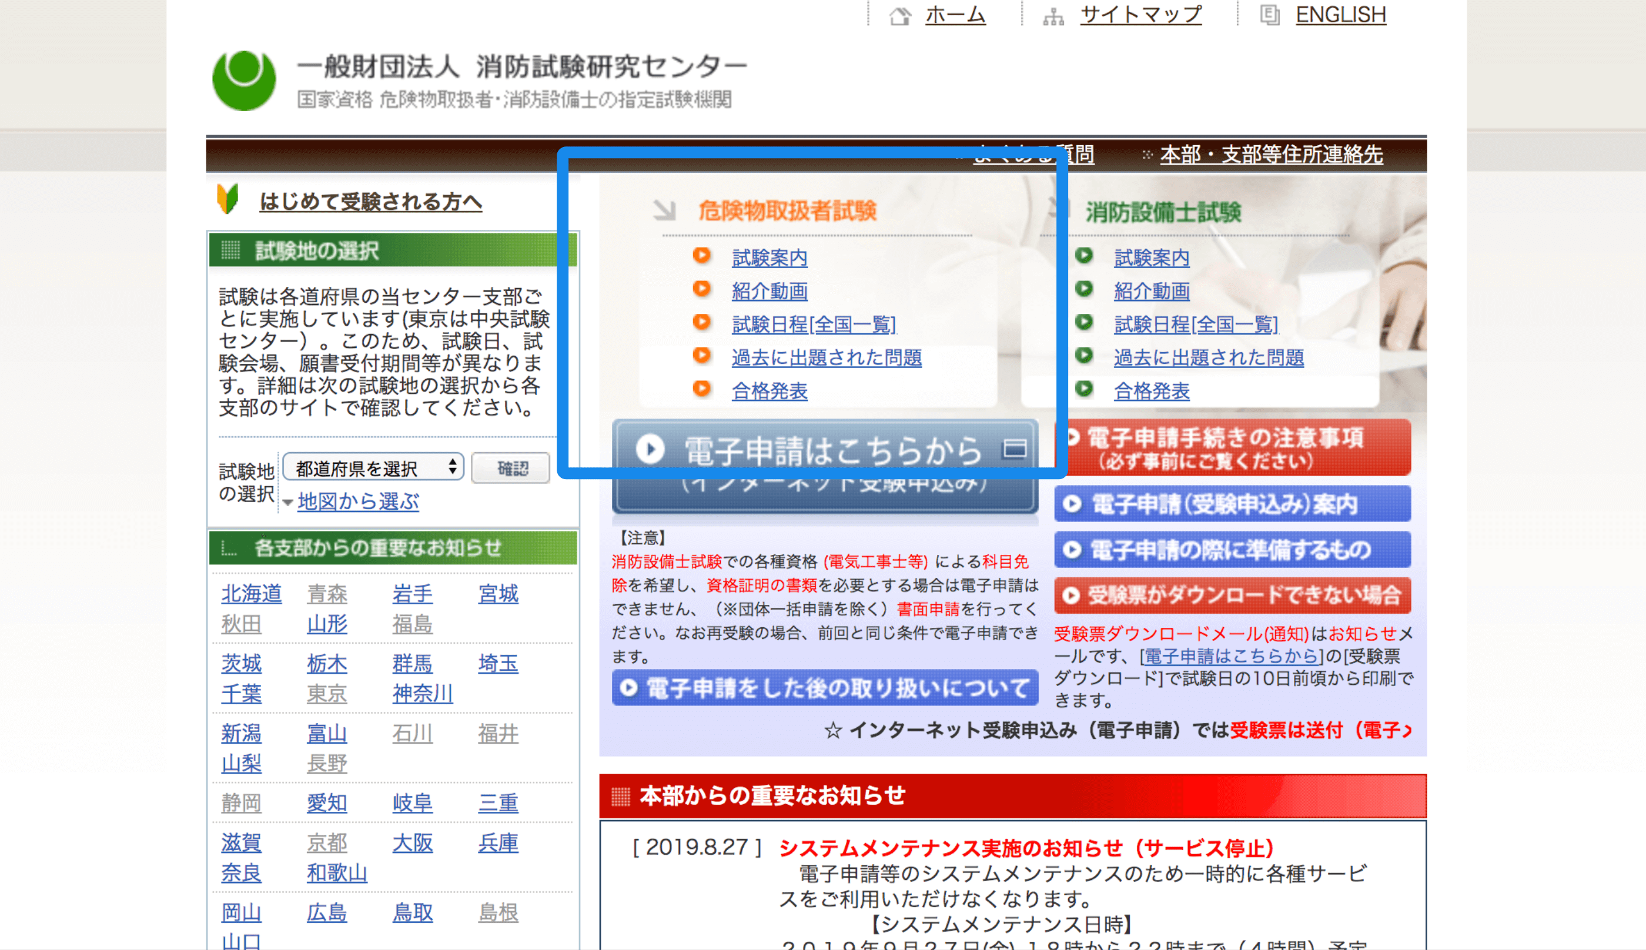Open 山梨 branch link
The height and width of the screenshot is (950, 1646).
[x=242, y=764]
